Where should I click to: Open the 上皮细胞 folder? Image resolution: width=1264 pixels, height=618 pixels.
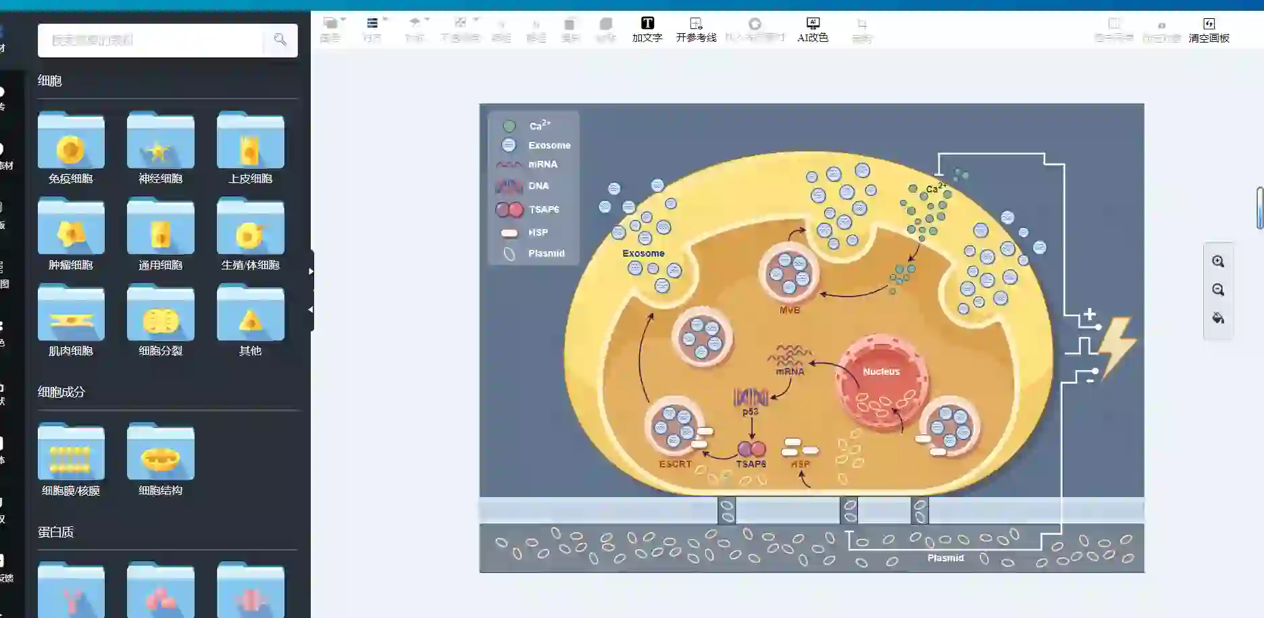coord(250,148)
